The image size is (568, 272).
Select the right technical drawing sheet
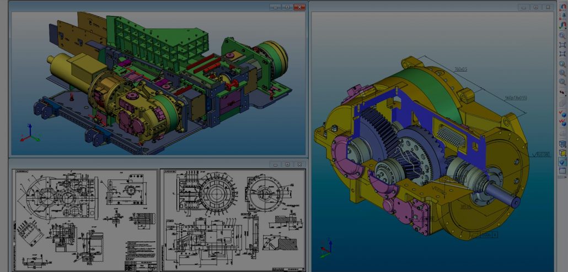(x=232, y=220)
